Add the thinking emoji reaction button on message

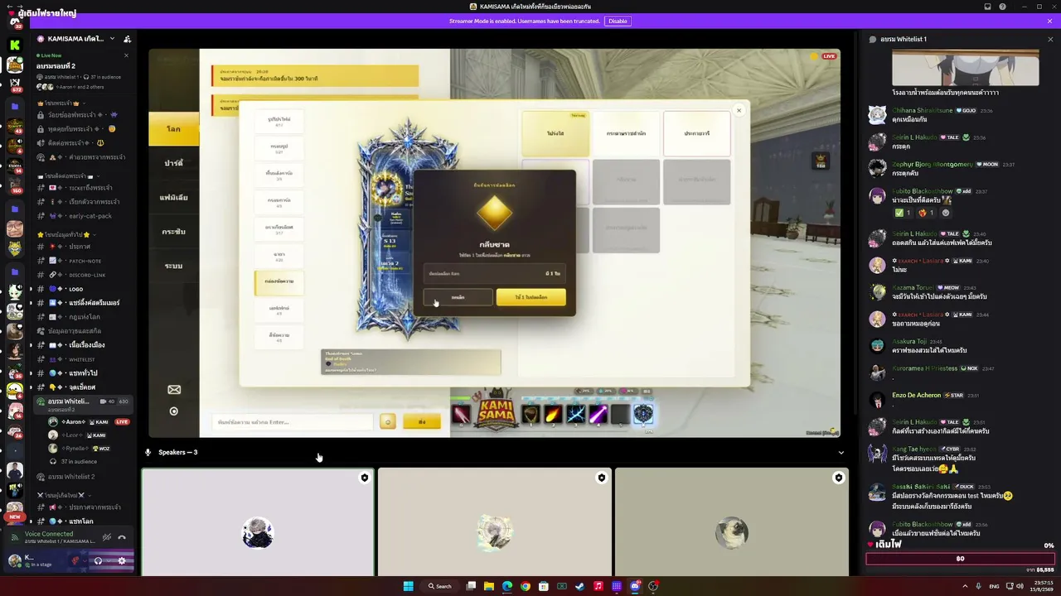[946, 213]
